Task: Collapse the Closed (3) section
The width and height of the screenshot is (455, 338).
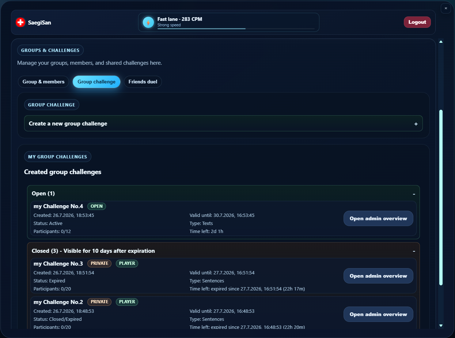Action: pyautogui.click(x=414, y=251)
